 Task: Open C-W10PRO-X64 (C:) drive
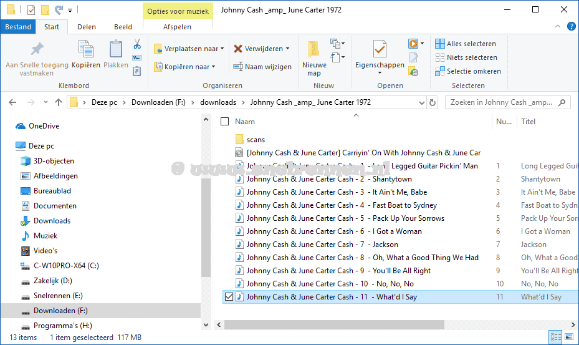pos(66,266)
